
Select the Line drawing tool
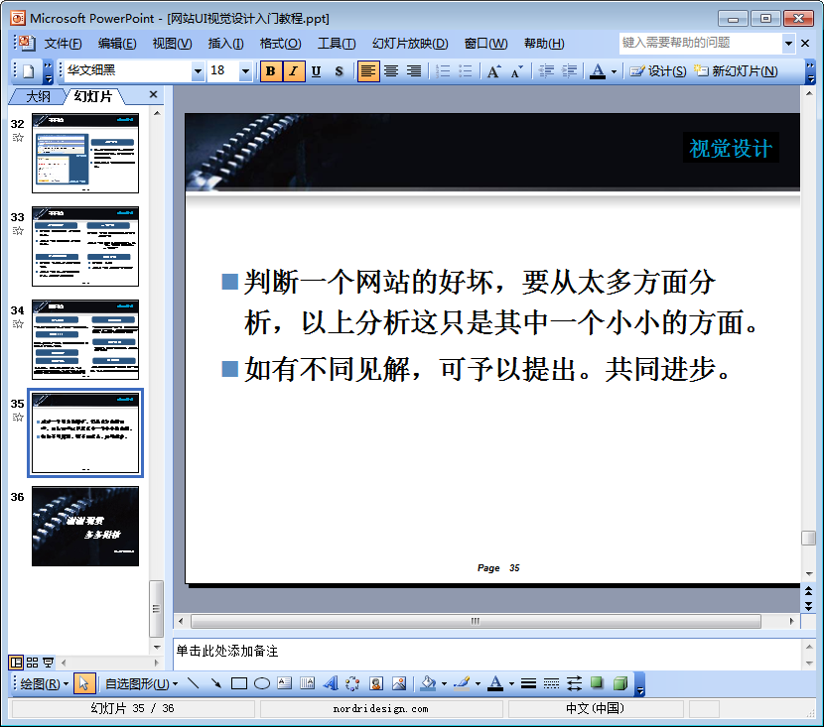pyautogui.click(x=194, y=683)
